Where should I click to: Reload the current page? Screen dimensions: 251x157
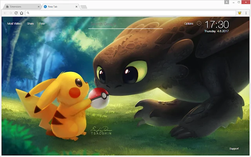(16, 13)
